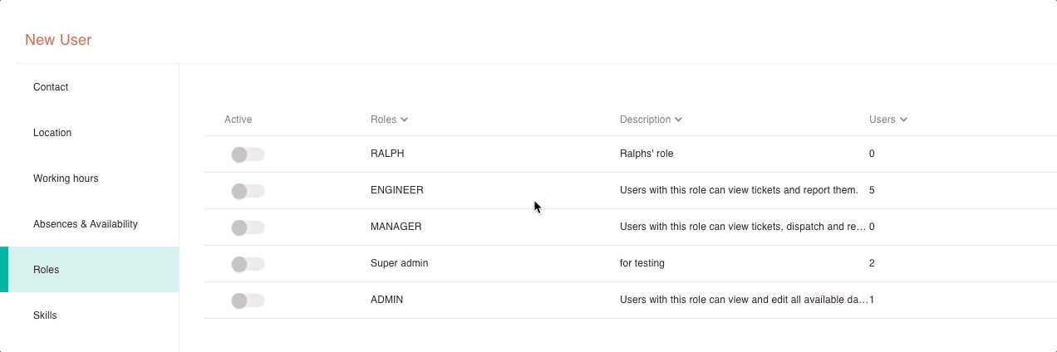1057x352 pixels.
Task: Enable the RALPH role toggle
Action: pyautogui.click(x=248, y=154)
